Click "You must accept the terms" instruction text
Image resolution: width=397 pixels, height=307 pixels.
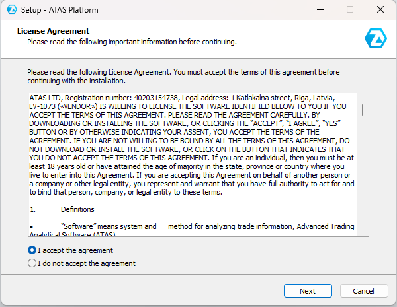[183, 77]
